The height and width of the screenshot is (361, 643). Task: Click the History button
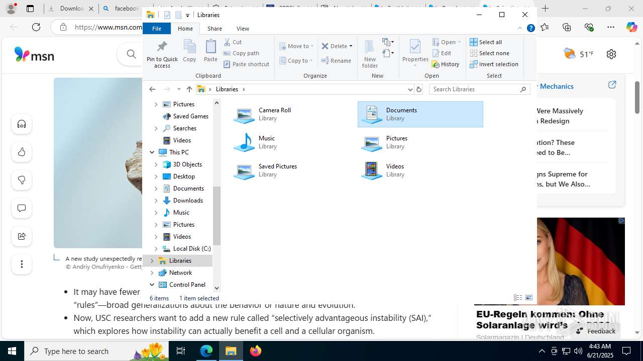pos(446,64)
